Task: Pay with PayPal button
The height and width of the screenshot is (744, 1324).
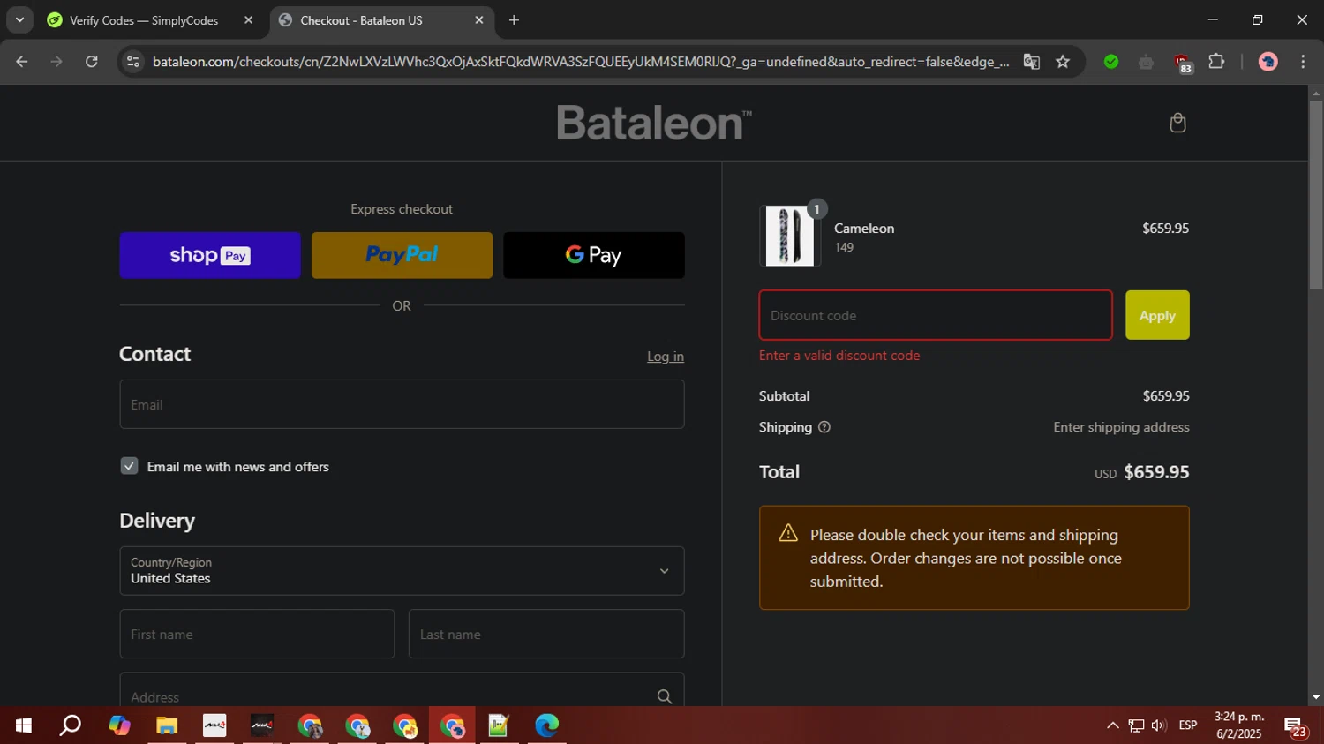Action: 402,255
